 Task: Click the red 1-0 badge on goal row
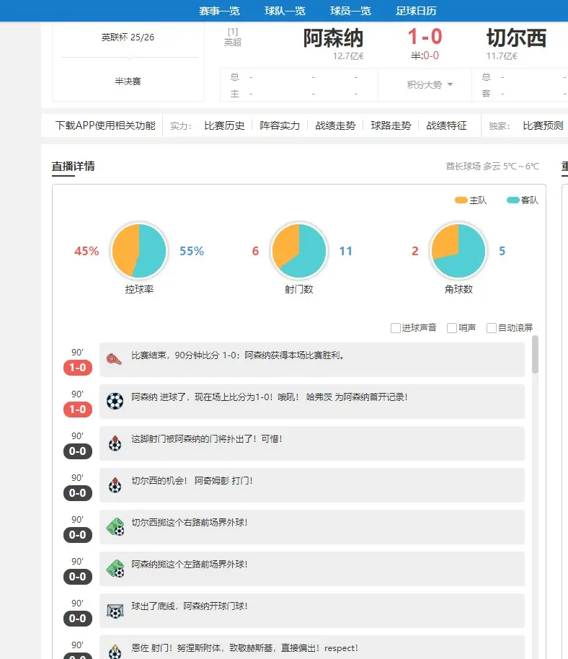[x=78, y=410]
